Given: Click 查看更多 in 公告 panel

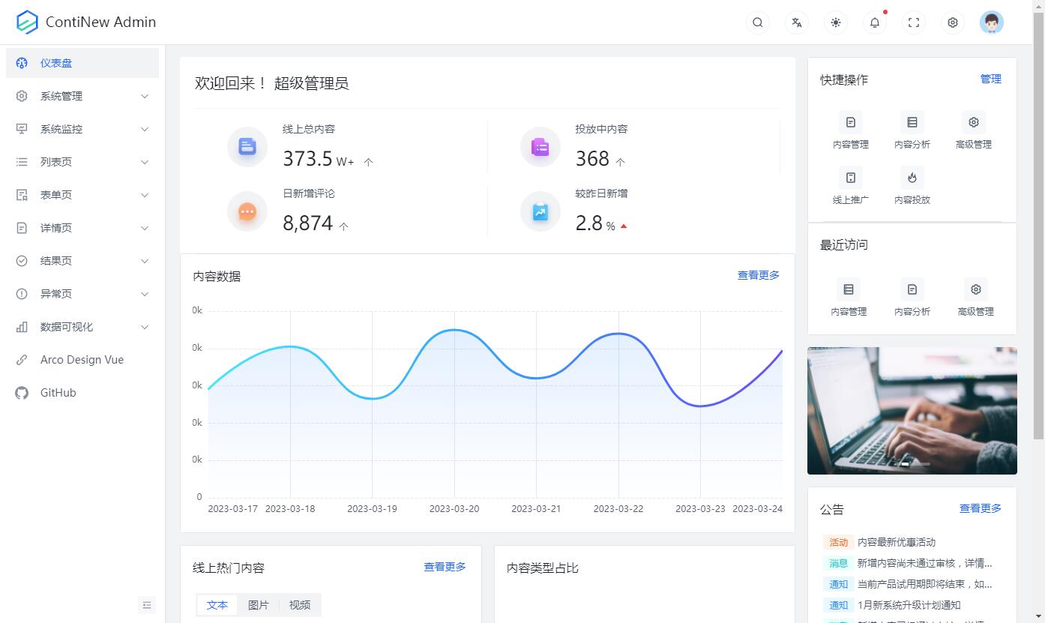Looking at the screenshot, I should coord(980,508).
